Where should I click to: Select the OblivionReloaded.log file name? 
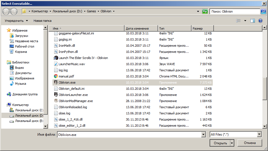click(x=73, y=107)
